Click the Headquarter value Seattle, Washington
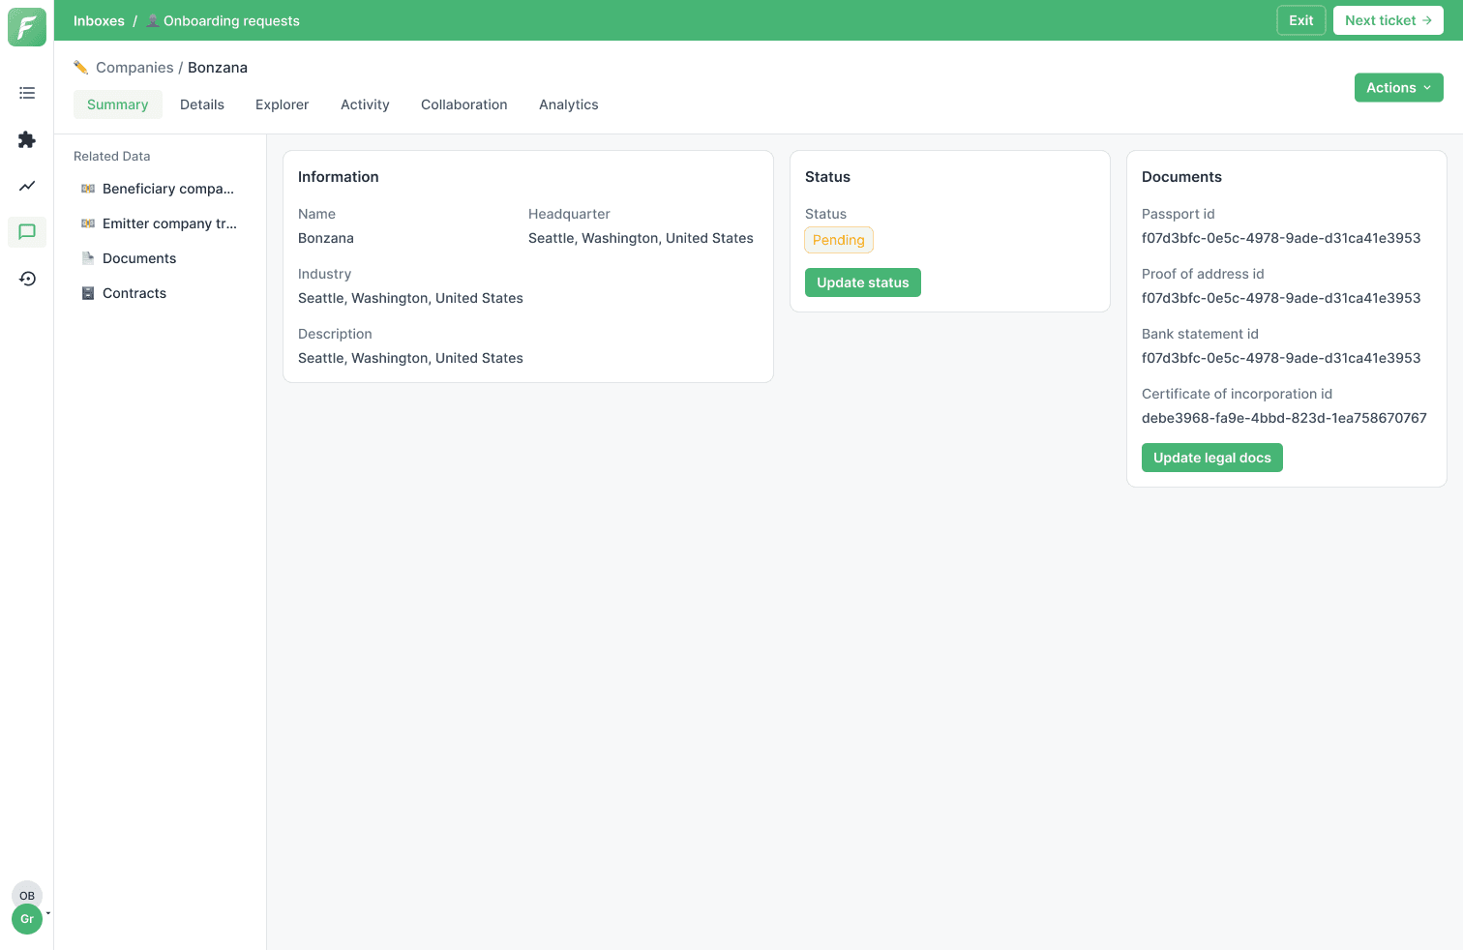Image resolution: width=1463 pixels, height=950 pixels. pos(641,238)
